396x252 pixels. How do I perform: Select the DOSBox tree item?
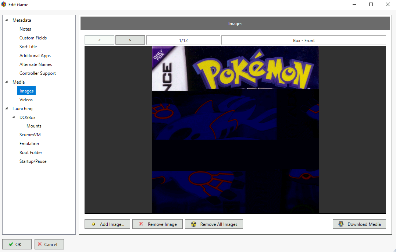coord(28,118)
